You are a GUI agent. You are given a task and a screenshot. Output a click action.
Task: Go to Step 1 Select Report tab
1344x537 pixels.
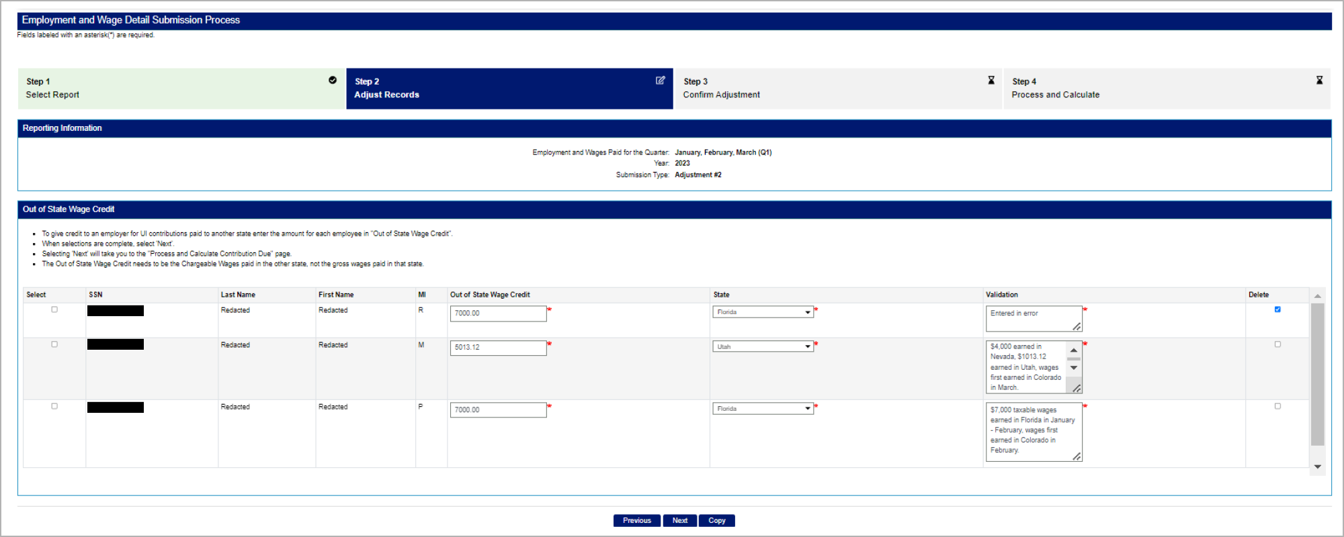tap(181, 89)
